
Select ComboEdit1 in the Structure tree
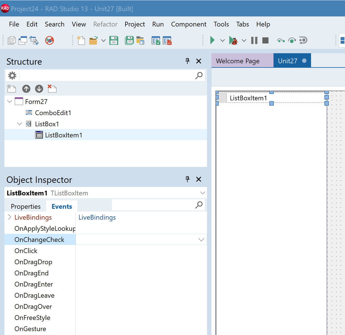(53, 113)
